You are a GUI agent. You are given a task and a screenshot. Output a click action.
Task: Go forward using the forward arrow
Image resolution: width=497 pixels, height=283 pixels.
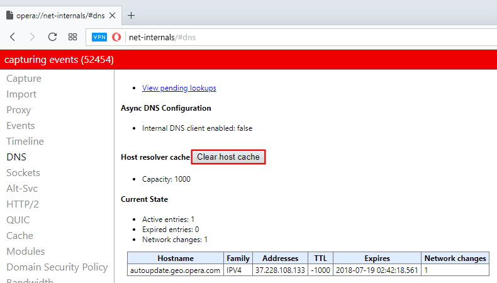pyautogui.click(x=32, y=37)
